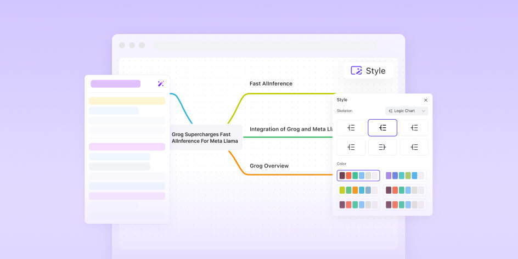Apply the yellow-green and orange color palette

tap(358, 190)
